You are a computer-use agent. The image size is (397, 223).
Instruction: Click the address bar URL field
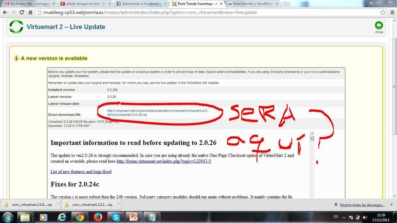point(208,12)
